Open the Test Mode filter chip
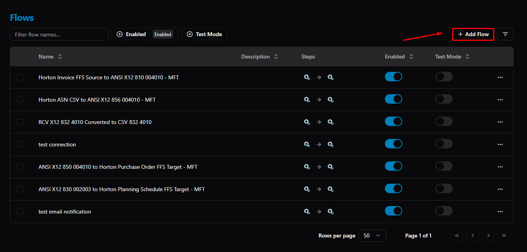 coord(204,34)
